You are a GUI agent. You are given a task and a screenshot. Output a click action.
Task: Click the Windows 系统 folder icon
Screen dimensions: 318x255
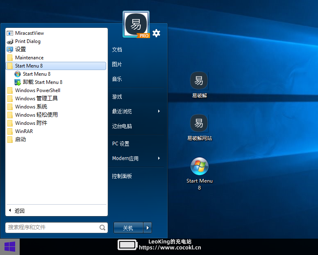[x=10, y=107]
